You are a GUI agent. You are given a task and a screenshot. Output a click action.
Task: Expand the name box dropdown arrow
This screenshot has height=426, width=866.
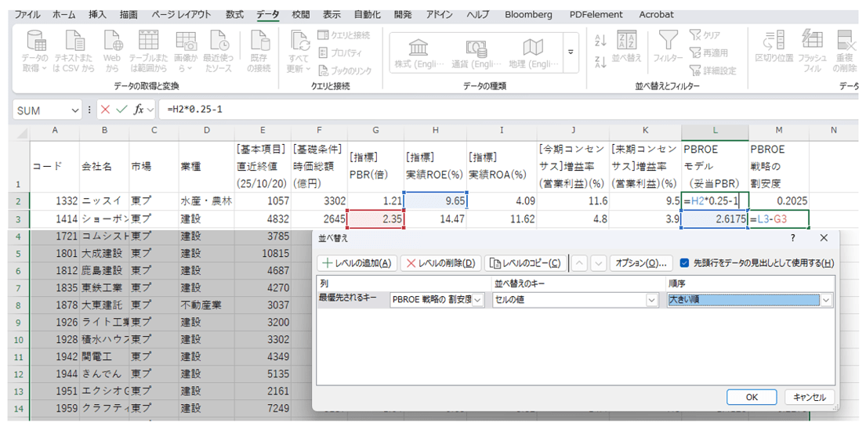pos(75,110)
